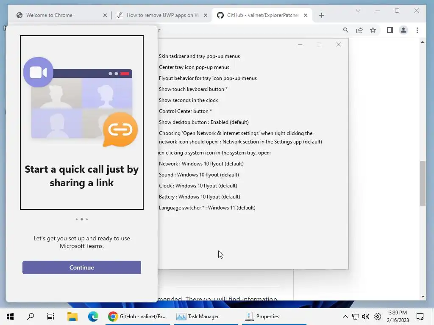434x325 pixels.
Task: Open the clock showing 3:39 PM
Action: [398, 317]
